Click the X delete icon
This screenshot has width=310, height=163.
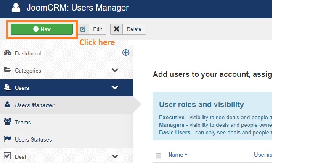(x=117, y=29)
